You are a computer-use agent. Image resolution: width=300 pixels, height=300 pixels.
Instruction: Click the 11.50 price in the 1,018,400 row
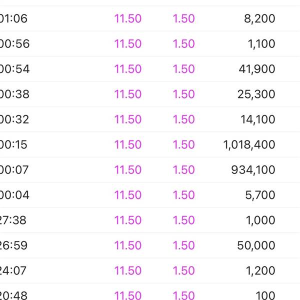[128, 144]
